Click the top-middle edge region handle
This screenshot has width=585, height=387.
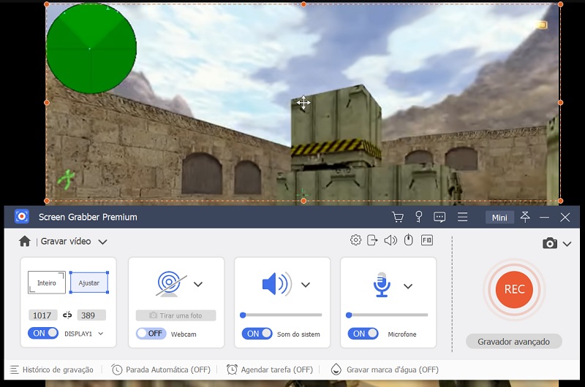tap(303, 4)
